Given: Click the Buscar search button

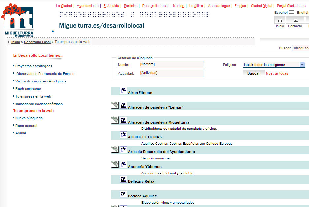Looking at the screenshot, I should (254, 73).
